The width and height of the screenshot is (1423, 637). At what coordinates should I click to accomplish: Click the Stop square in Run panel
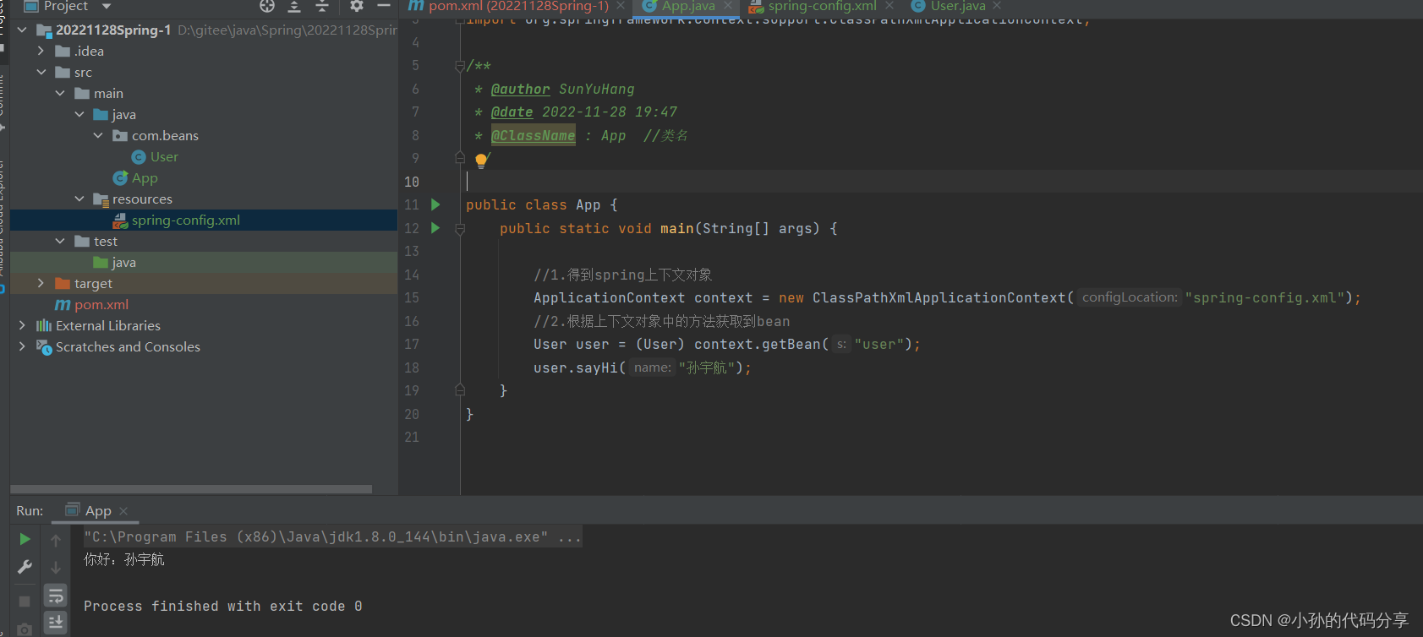[25, 602]
